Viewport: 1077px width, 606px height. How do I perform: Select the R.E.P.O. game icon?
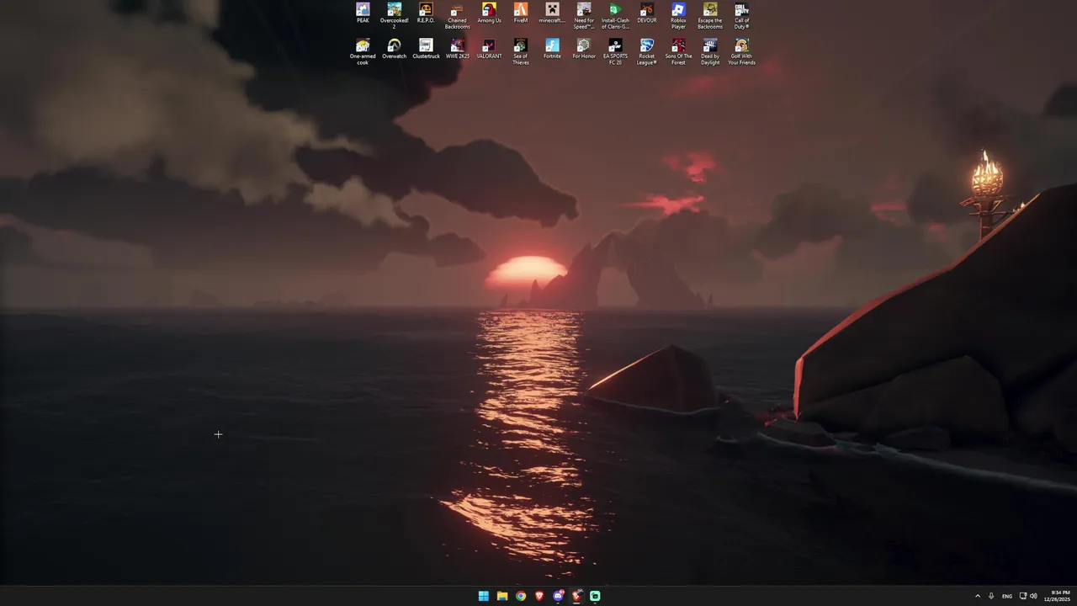[x=426, y=13]
